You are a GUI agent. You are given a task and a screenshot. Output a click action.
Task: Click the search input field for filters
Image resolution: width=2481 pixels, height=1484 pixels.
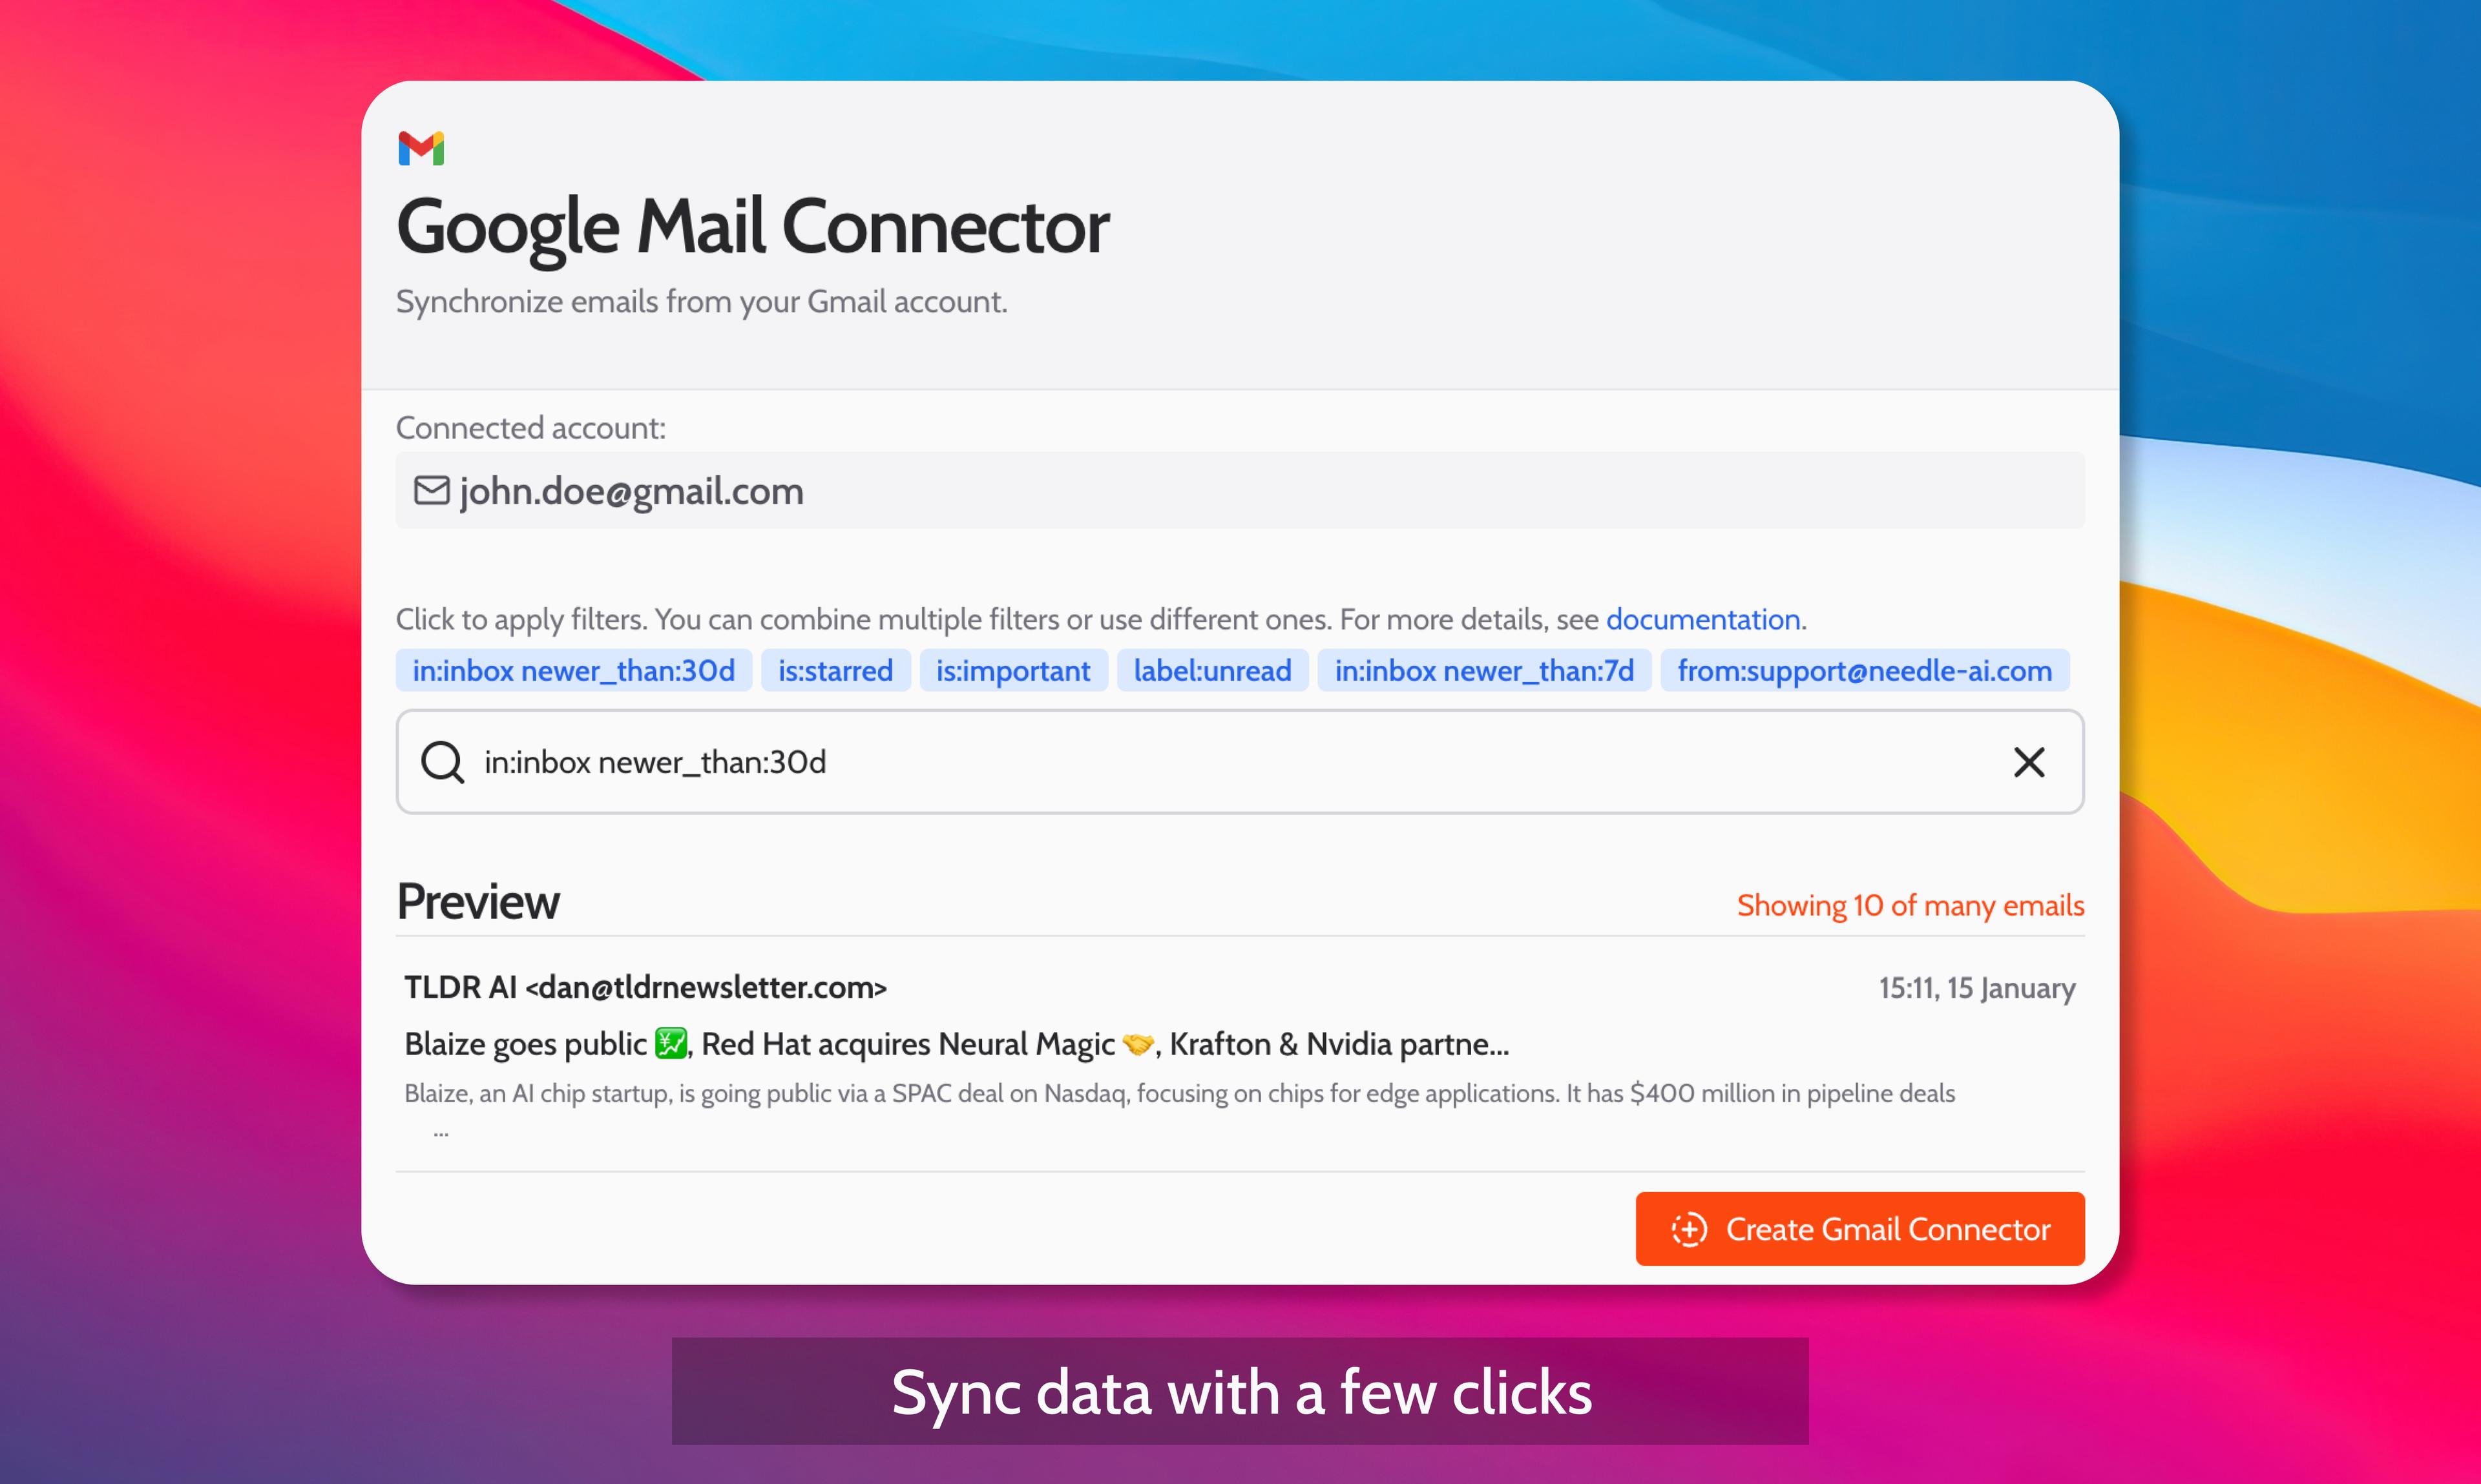point(1239,761)
